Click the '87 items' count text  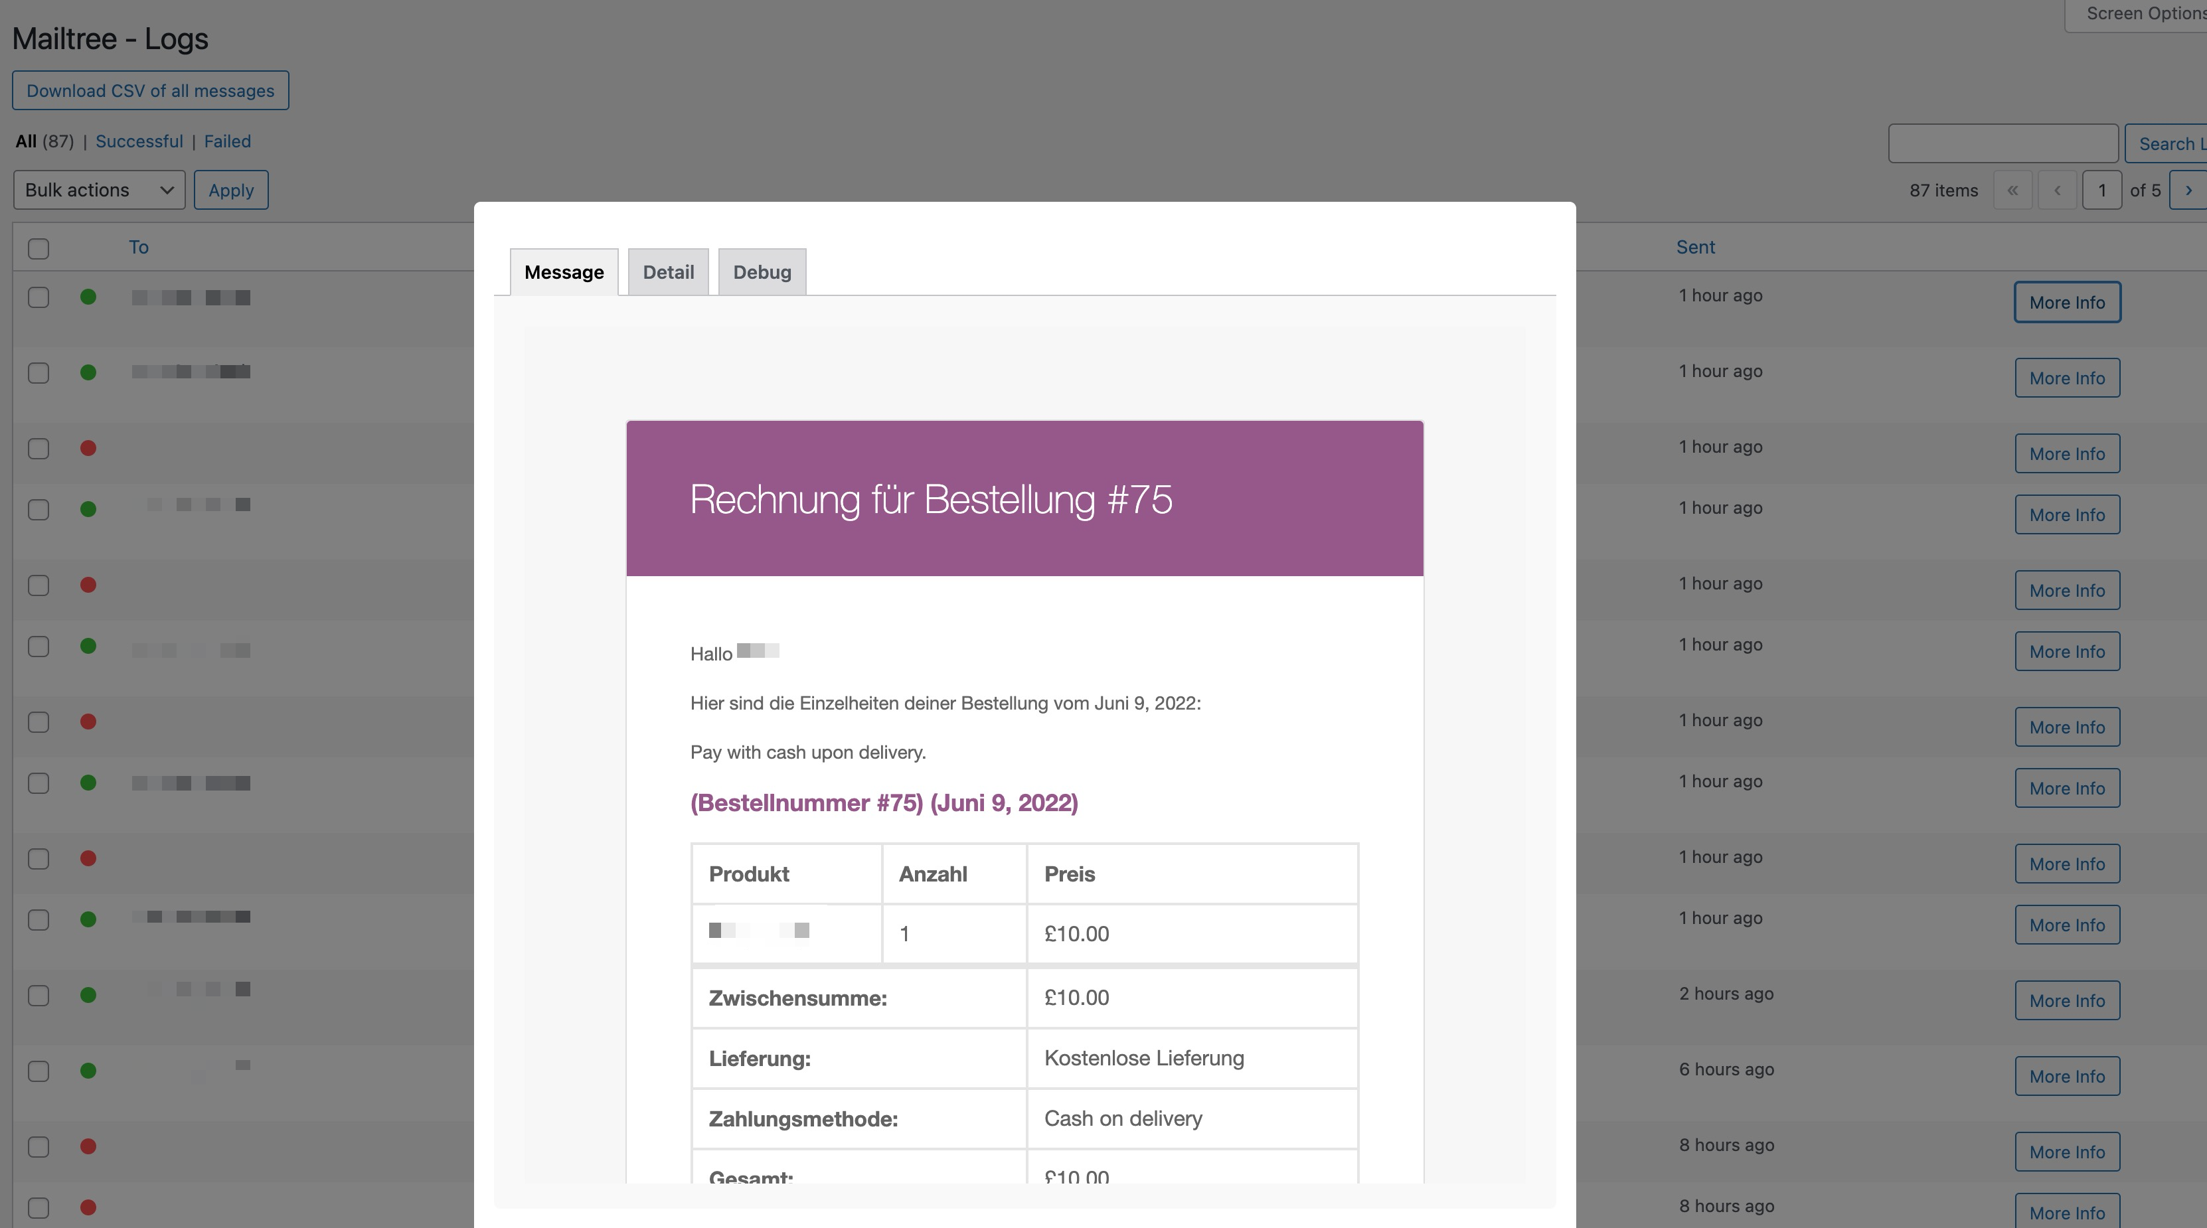(1943, 190)
